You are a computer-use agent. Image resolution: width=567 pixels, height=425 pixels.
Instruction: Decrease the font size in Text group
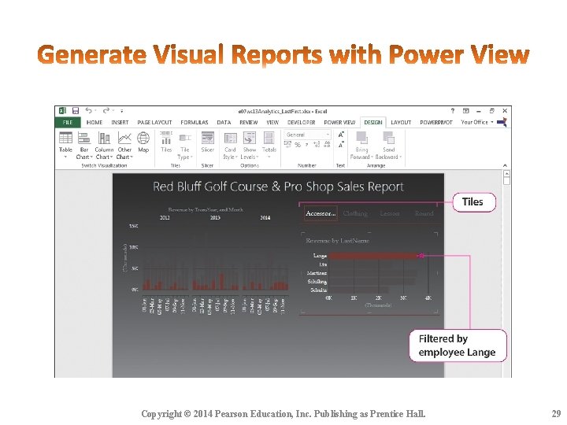[341, 145]
